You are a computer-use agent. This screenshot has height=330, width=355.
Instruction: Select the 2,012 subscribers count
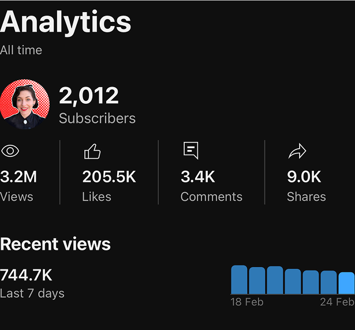coord(89,96)
